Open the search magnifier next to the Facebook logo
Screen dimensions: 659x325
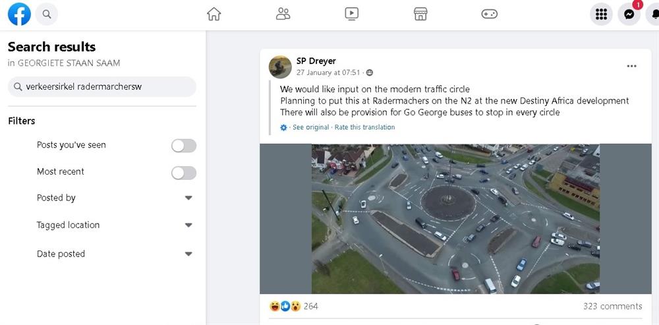click(47, 15)
